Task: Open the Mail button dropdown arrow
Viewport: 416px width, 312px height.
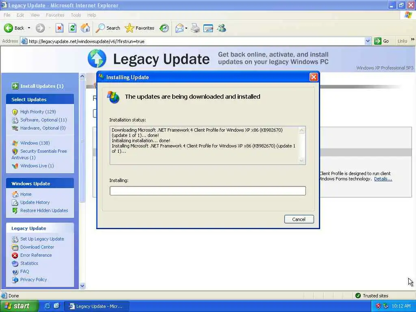Action: pos(186,28)
